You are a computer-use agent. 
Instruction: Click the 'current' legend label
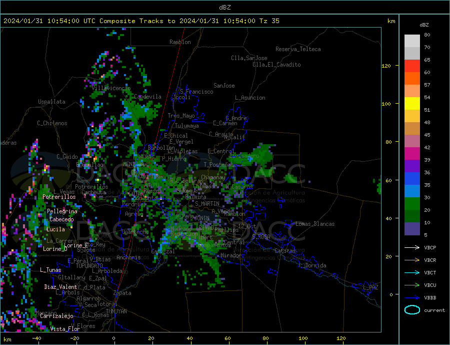434,310
